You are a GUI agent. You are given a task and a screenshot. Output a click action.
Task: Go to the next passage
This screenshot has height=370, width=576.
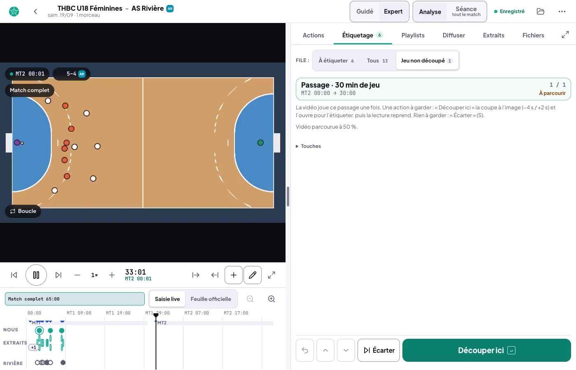(x=346, y=350)
